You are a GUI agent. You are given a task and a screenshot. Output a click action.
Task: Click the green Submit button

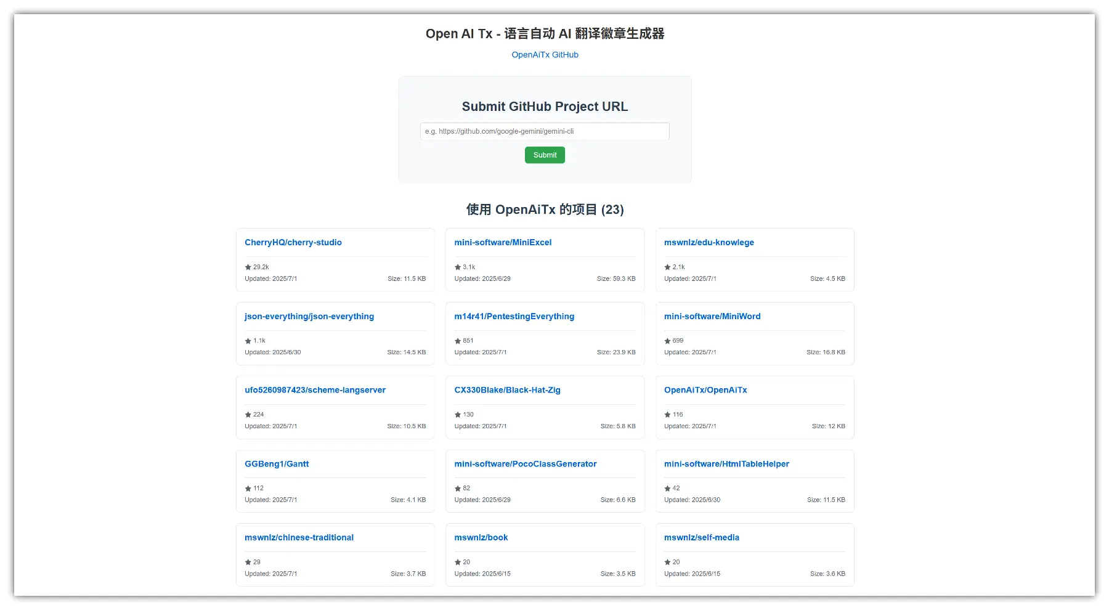point(545,155)
